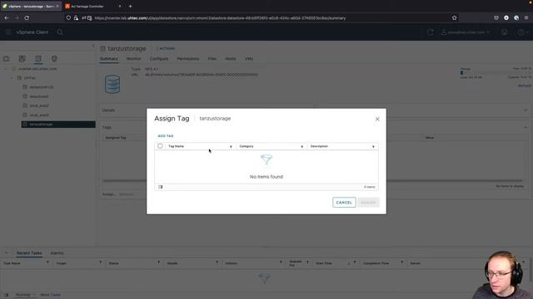
Task: Open the vSphere Client hamburger menu
Action: (x=8, y=32)
